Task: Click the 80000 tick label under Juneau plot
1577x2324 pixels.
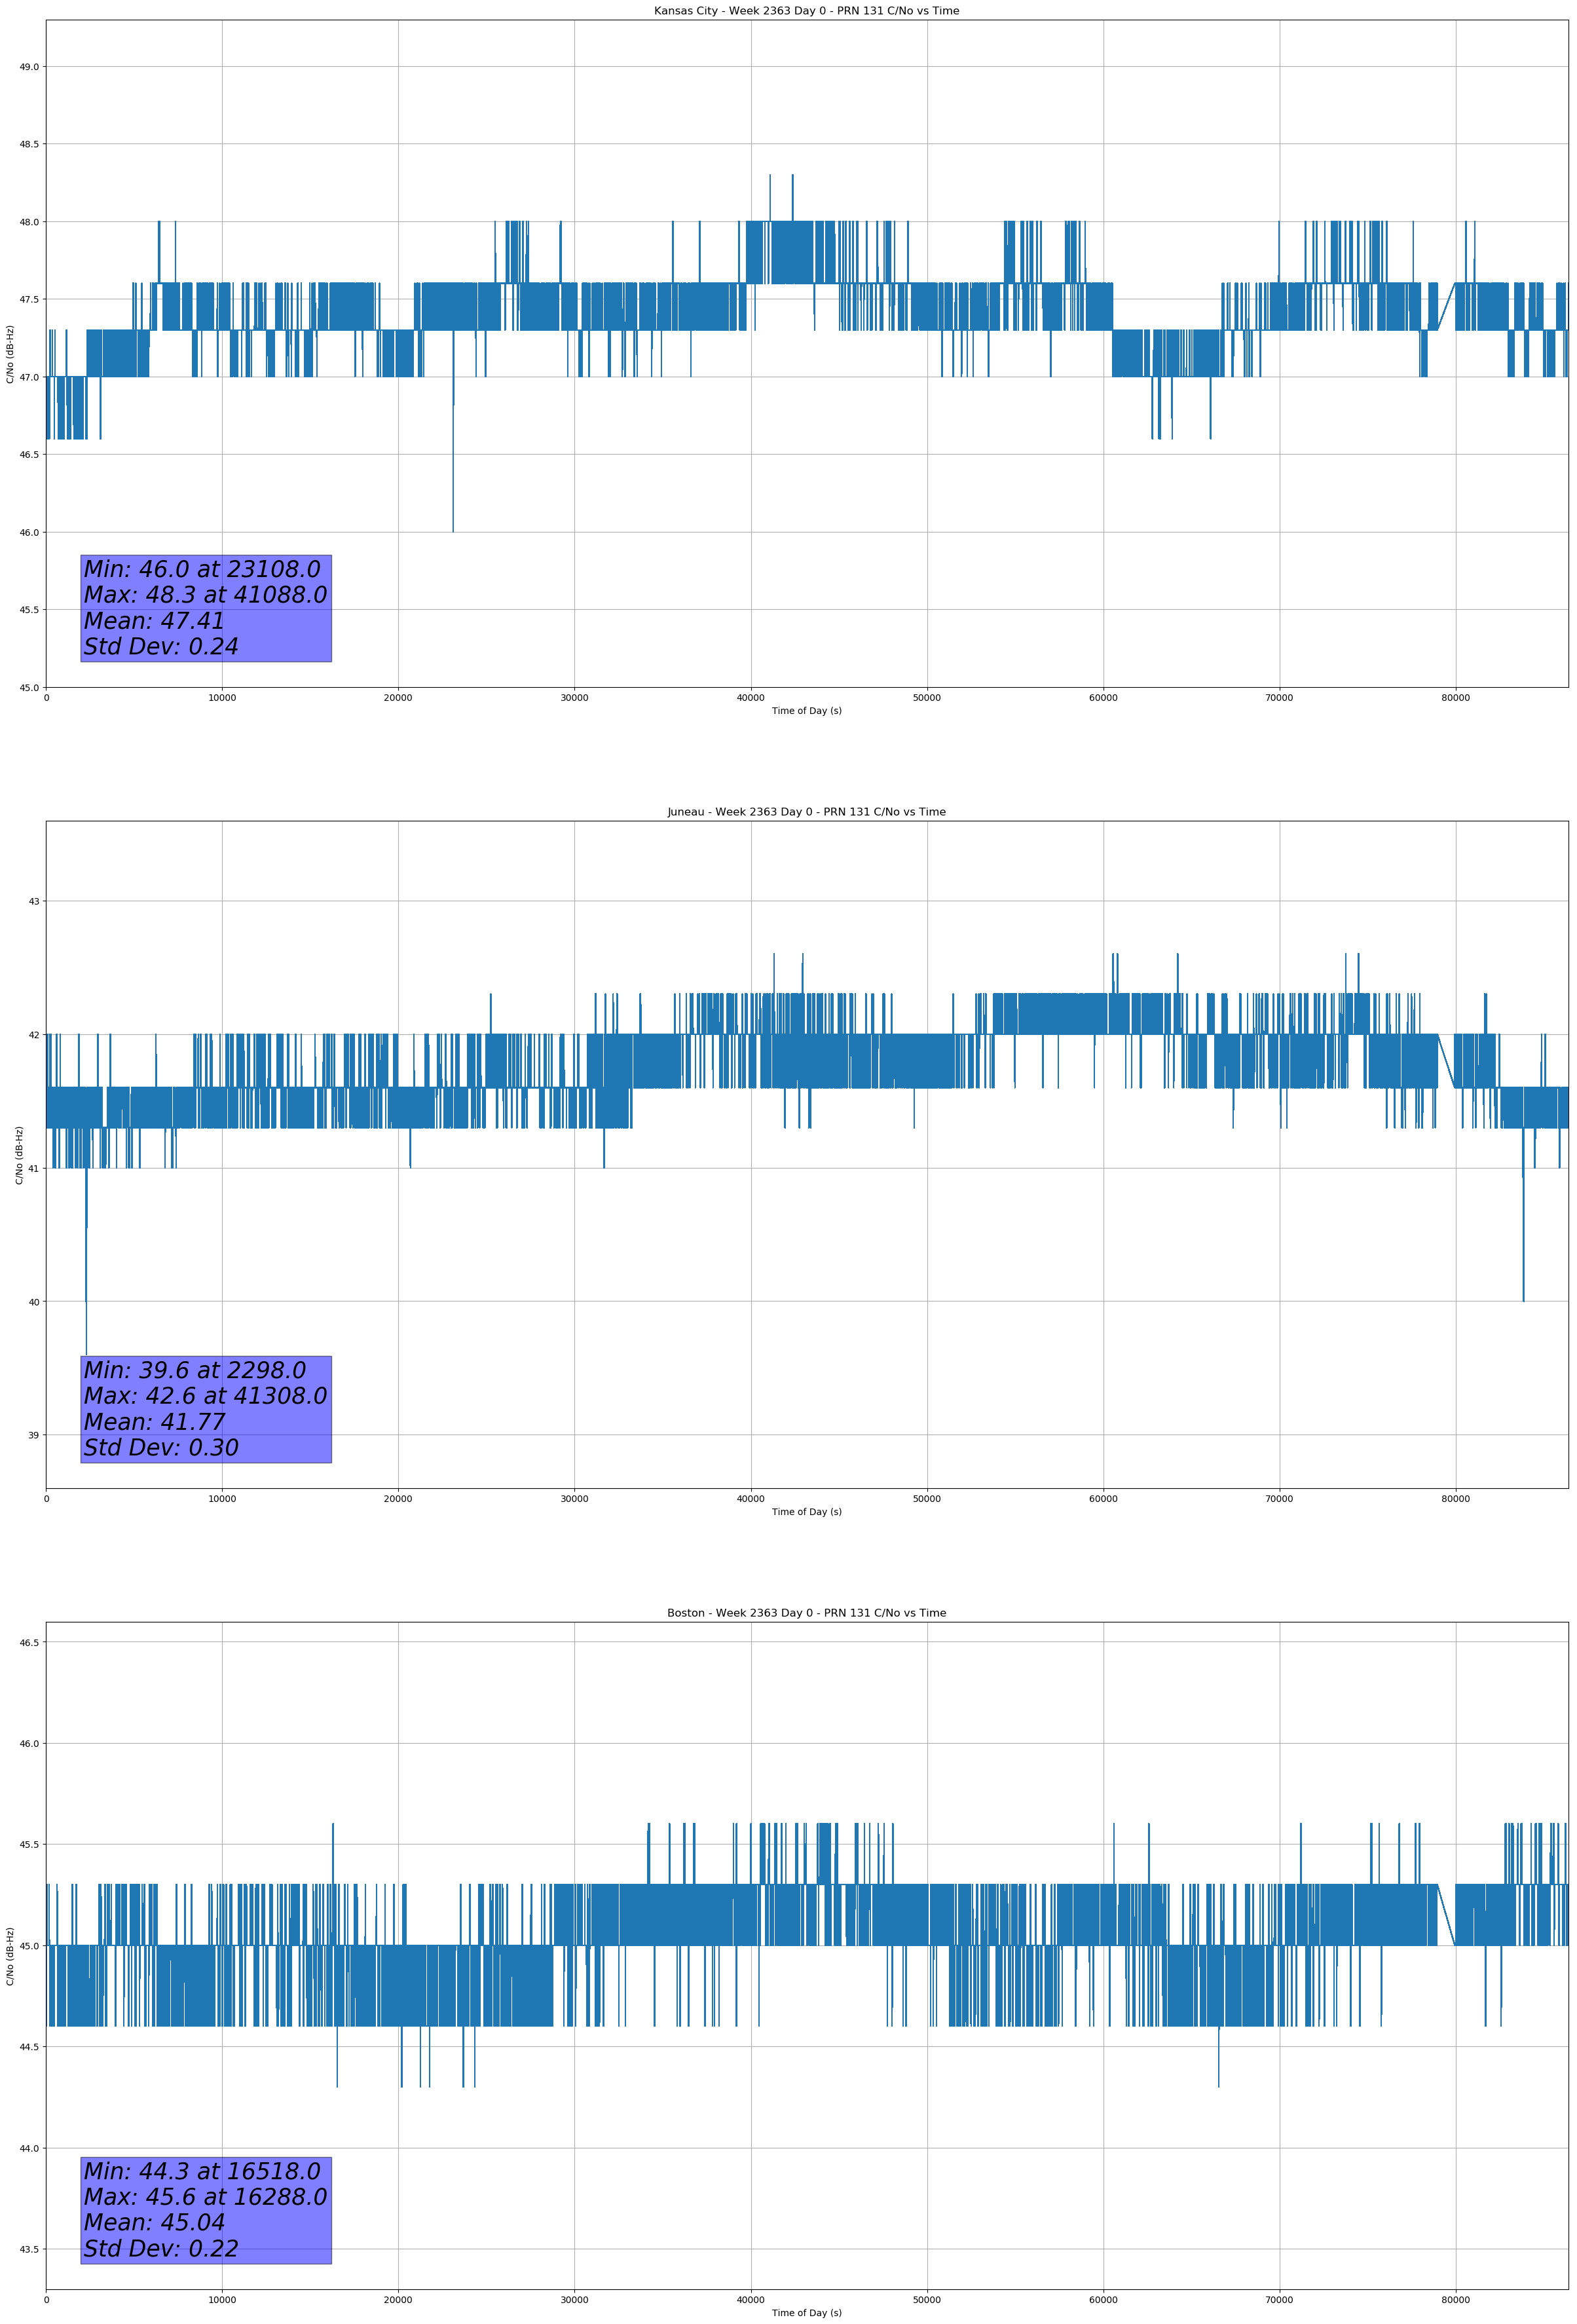Action: point(1455,1499)
